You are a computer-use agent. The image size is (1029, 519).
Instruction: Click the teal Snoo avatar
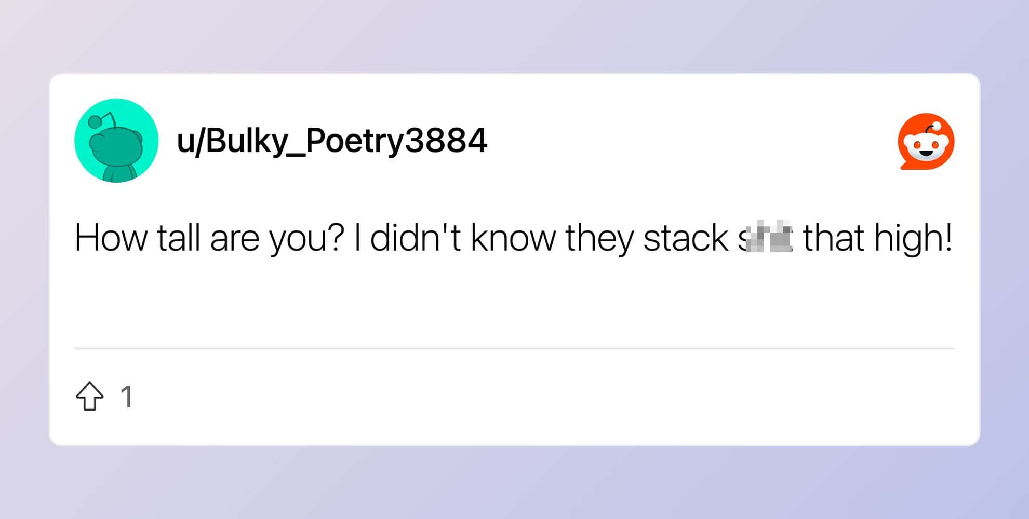pos(116,141)
